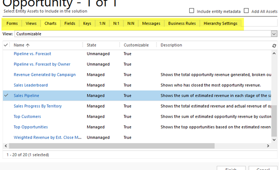279x170 pixels.
Task: Sort by the State column header
Action: tap(91, 45)
